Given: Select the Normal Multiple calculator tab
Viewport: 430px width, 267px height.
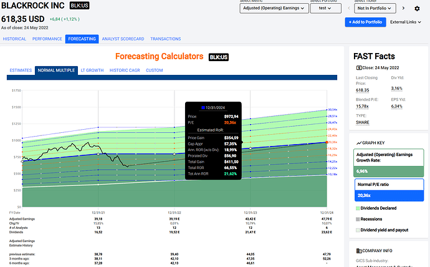Looking at the screenshot, I should click(56, 70).
